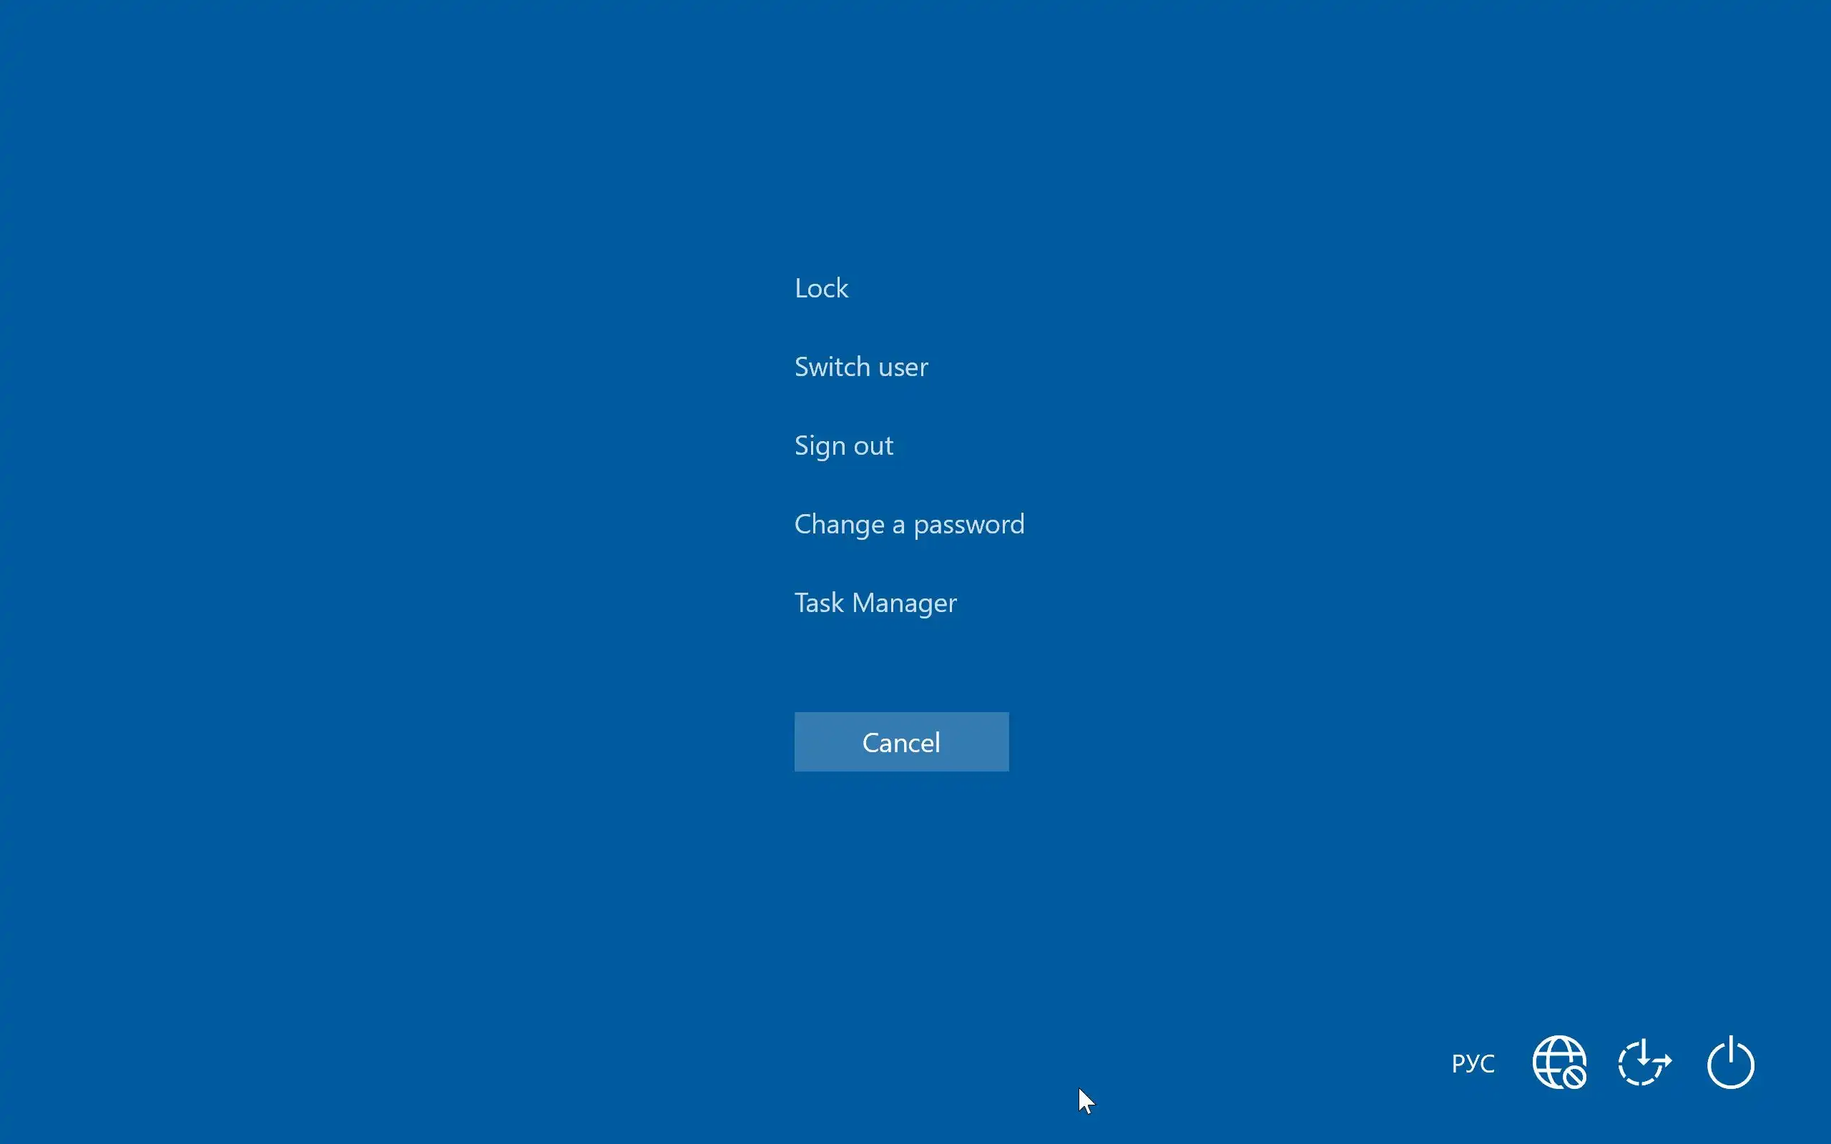Choose Sign out from the list
This screenshot has height=1144, width=1831.
[x=844, y=445]
